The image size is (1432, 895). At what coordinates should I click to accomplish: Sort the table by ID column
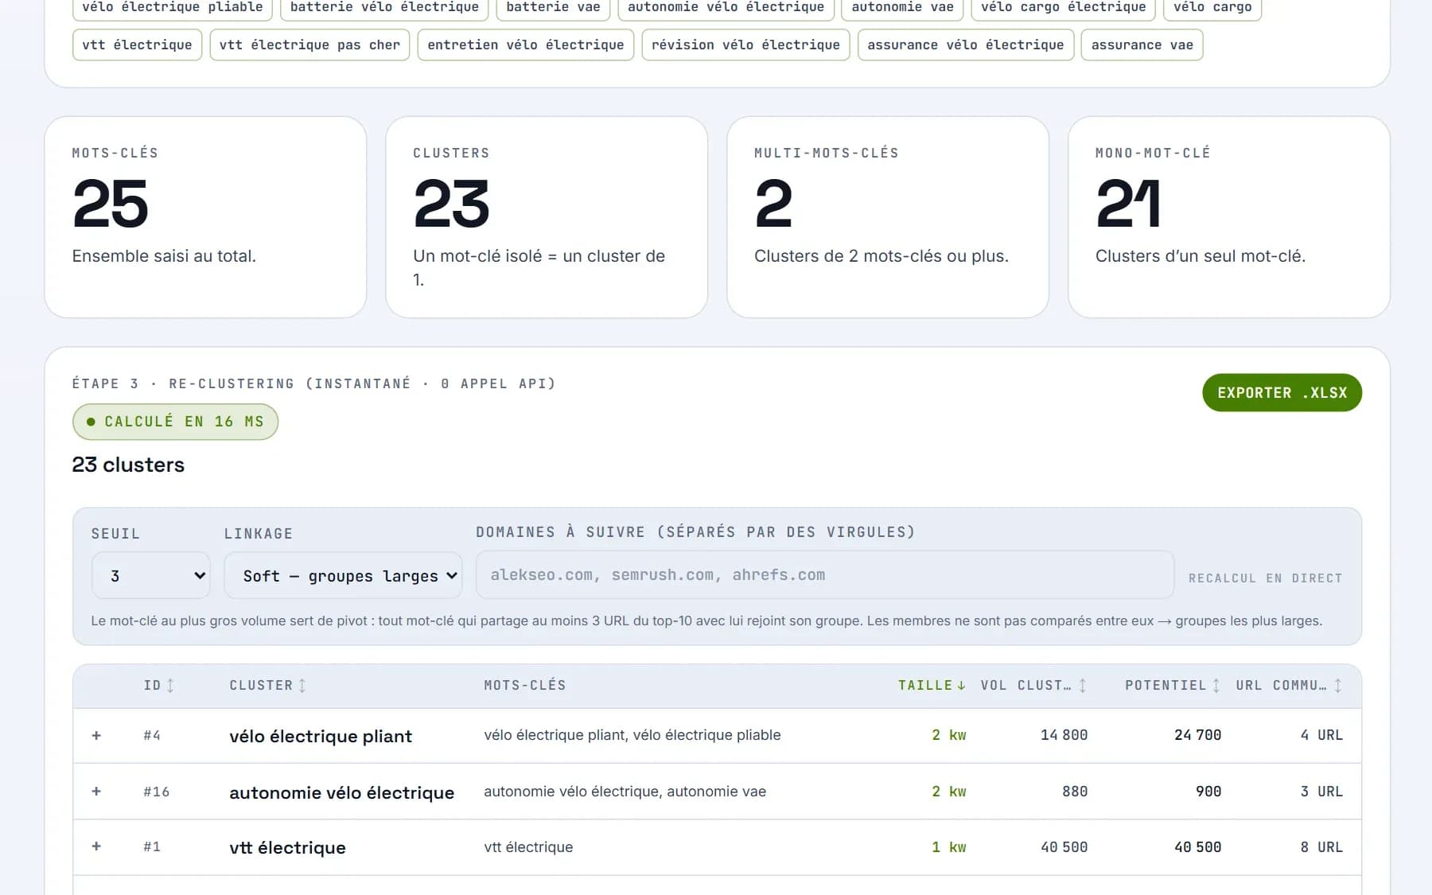159,685
